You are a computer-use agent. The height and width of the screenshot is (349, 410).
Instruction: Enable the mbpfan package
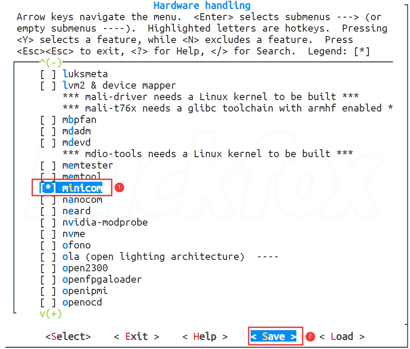68,120
